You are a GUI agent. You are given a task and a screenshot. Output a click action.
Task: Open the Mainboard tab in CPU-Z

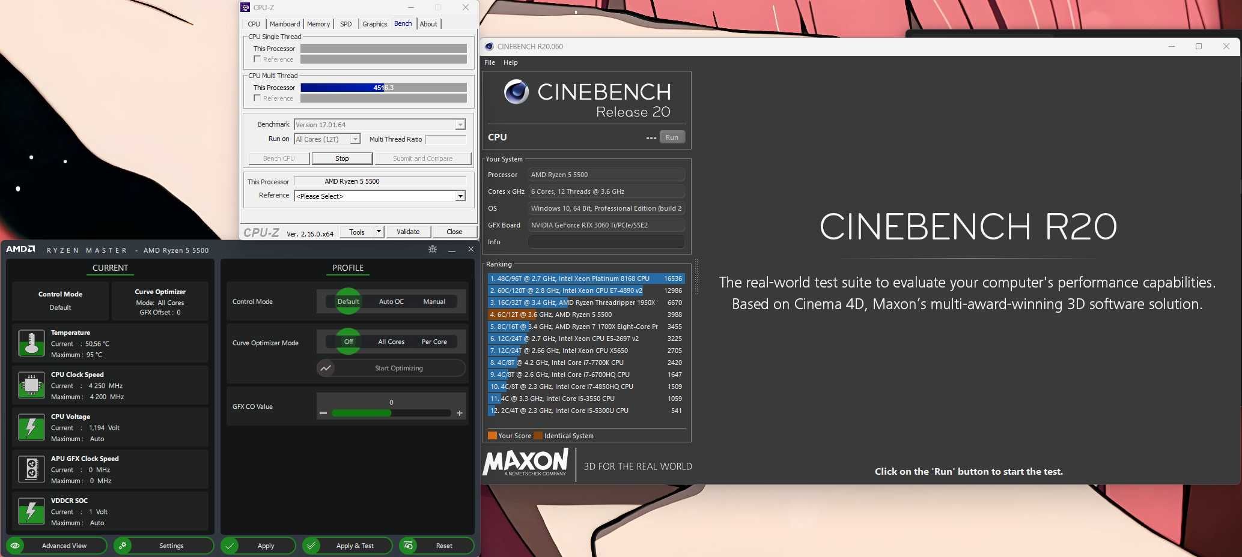click(x=285, y=24)
